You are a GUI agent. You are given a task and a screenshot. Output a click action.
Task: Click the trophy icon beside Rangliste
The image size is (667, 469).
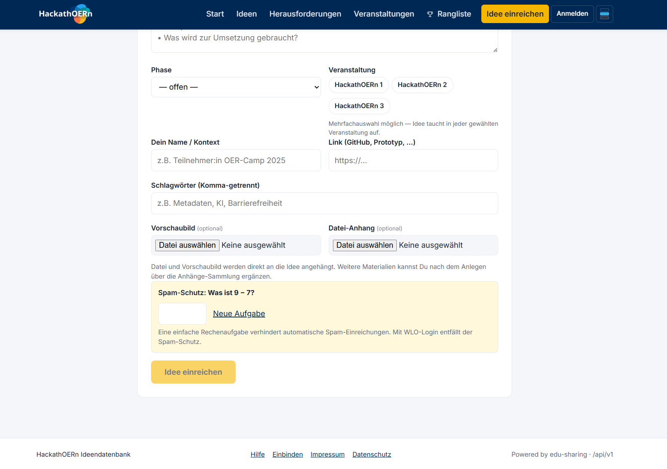coord(430,14)
